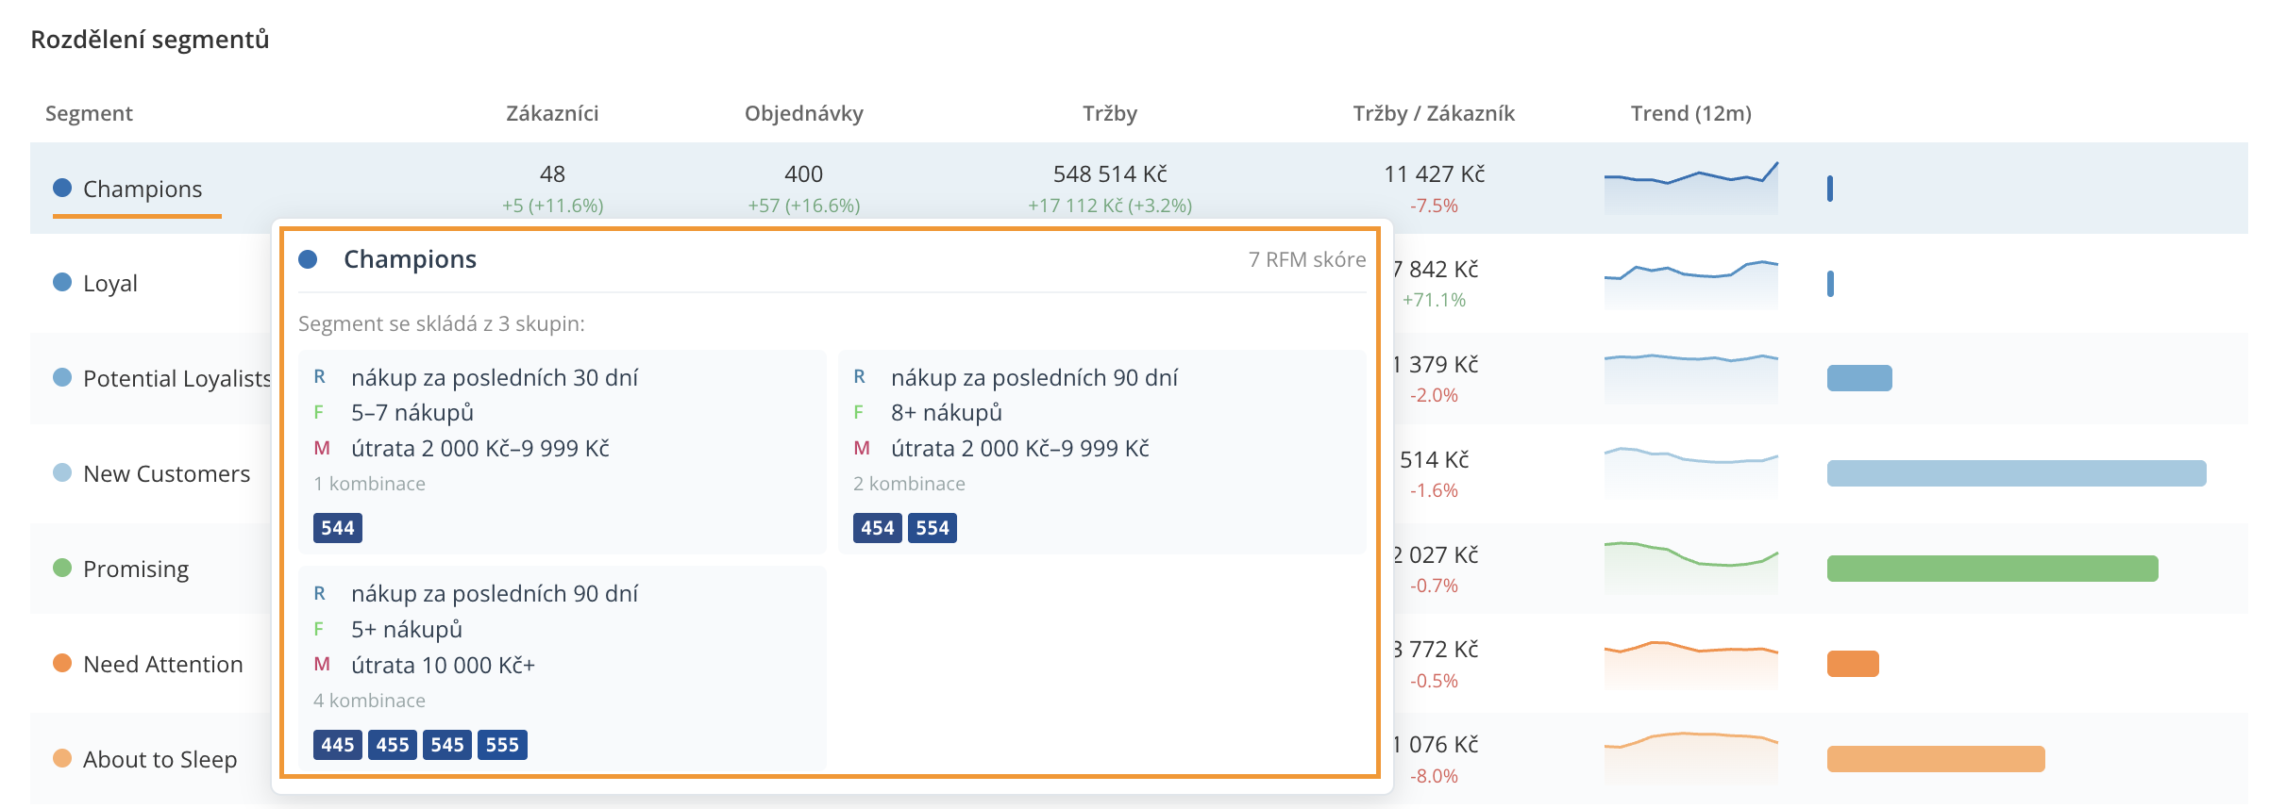The height and width of the screenshot is (809, 2269).
Task: Click the +71.1% change in Loyal row
Action: point(1435,300)
